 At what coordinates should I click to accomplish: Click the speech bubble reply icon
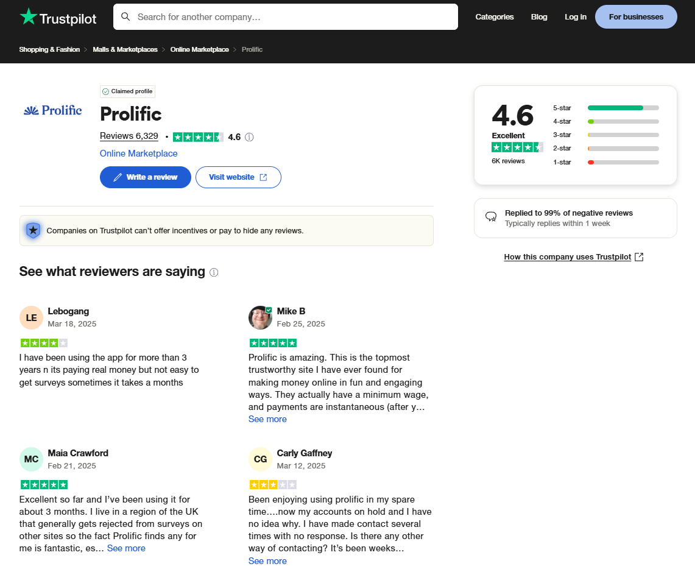[x=491, y=217]
